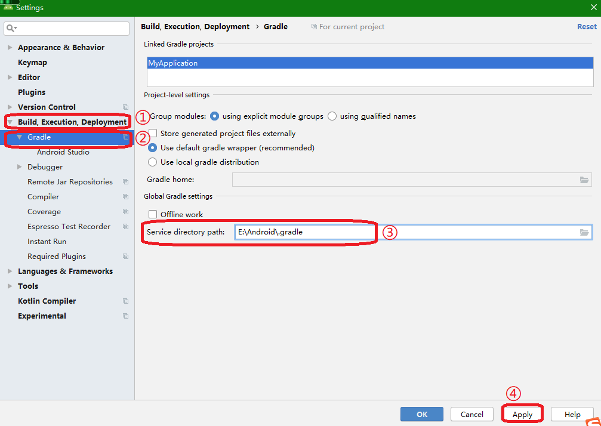Viewport: 601px width, 426px height.
Task: Click project-level icon beside Espresso Test Recorder
Action: tap(125, 226)
